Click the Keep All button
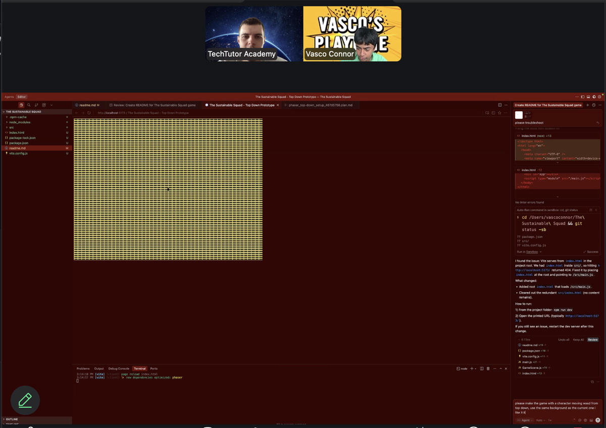 (x=578, y=340)
